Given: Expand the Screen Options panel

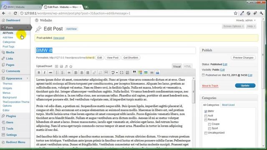Looking at the screenshot, I should (x=233, y=26).
